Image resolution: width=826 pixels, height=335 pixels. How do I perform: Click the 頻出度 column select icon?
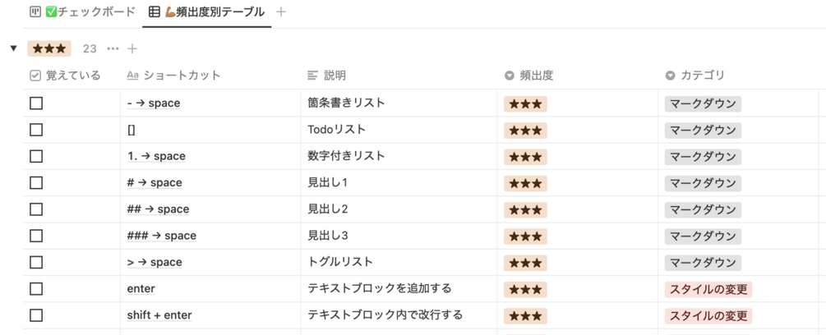(510, 76)
